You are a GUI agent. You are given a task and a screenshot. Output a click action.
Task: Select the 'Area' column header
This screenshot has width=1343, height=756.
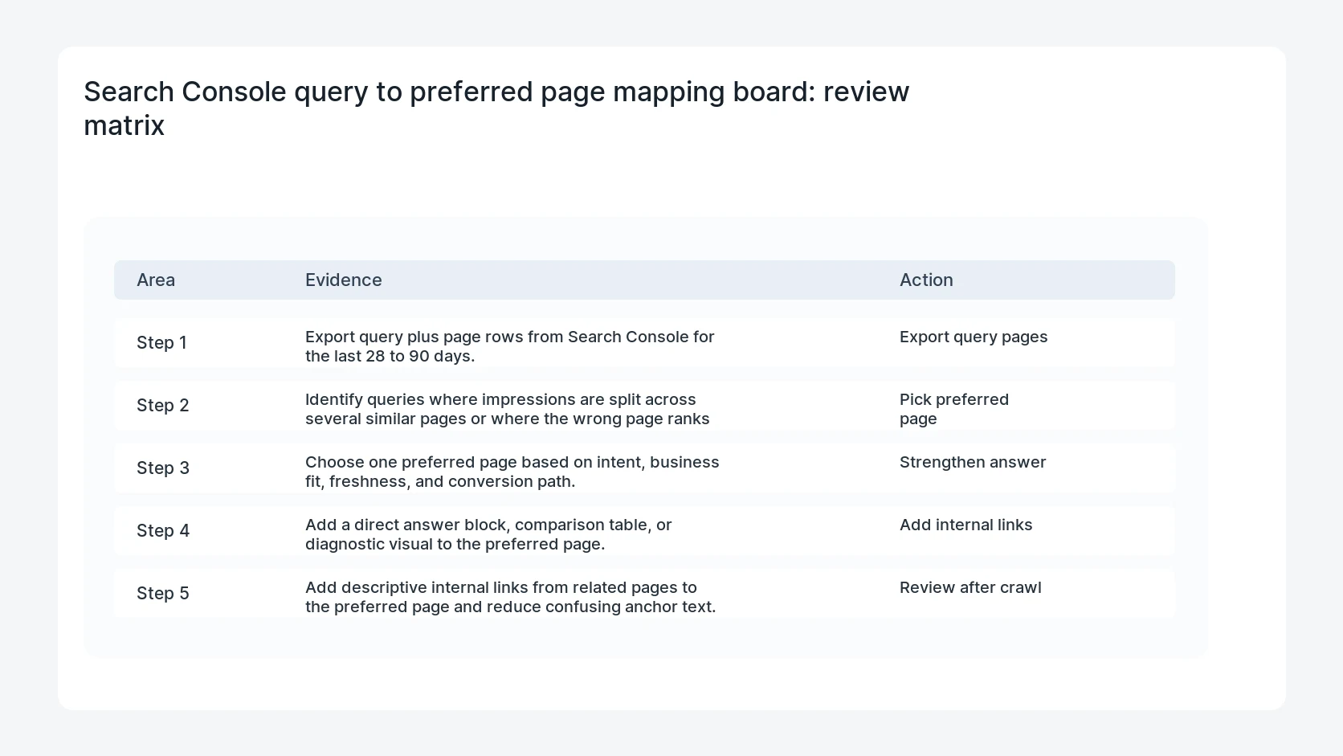pos(156,280)
